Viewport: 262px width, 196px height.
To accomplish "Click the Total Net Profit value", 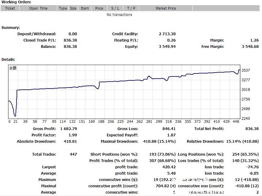I will (x=252, y=129).
